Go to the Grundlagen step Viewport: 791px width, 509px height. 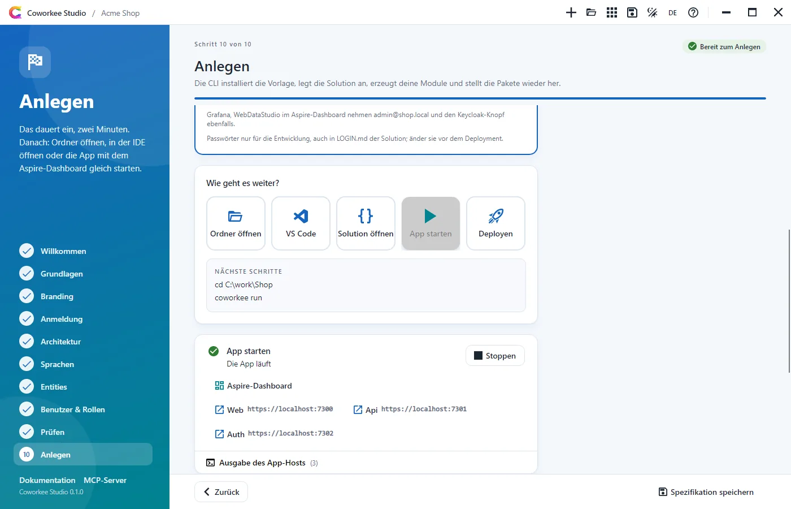[83, 274]
